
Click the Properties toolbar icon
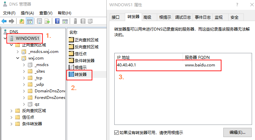coord(39,21)
